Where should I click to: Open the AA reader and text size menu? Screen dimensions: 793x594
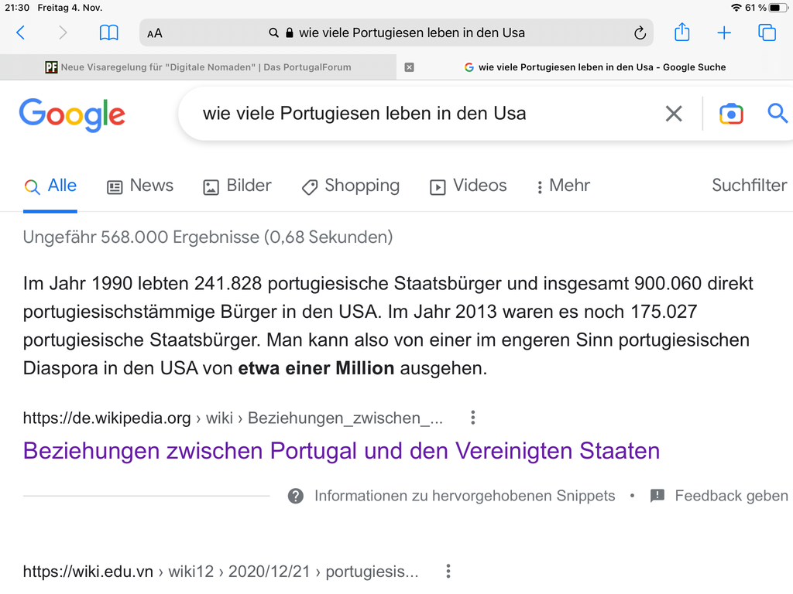(x=155, y=33)
